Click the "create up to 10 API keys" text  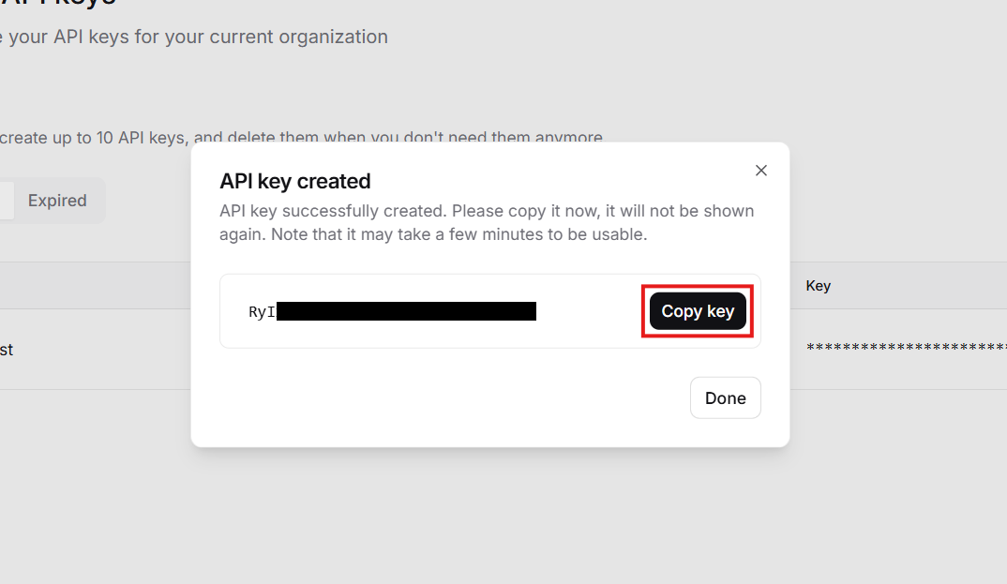point(94,138)
